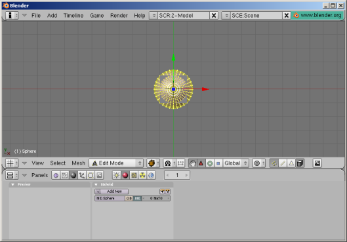Screen dimensions: 347x242
Task: Click the paste material icon beside Add New
Action: [x=168, y=192]
